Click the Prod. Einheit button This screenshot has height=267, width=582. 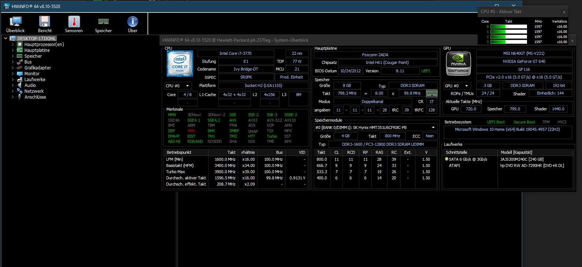[x=291, y=77]
